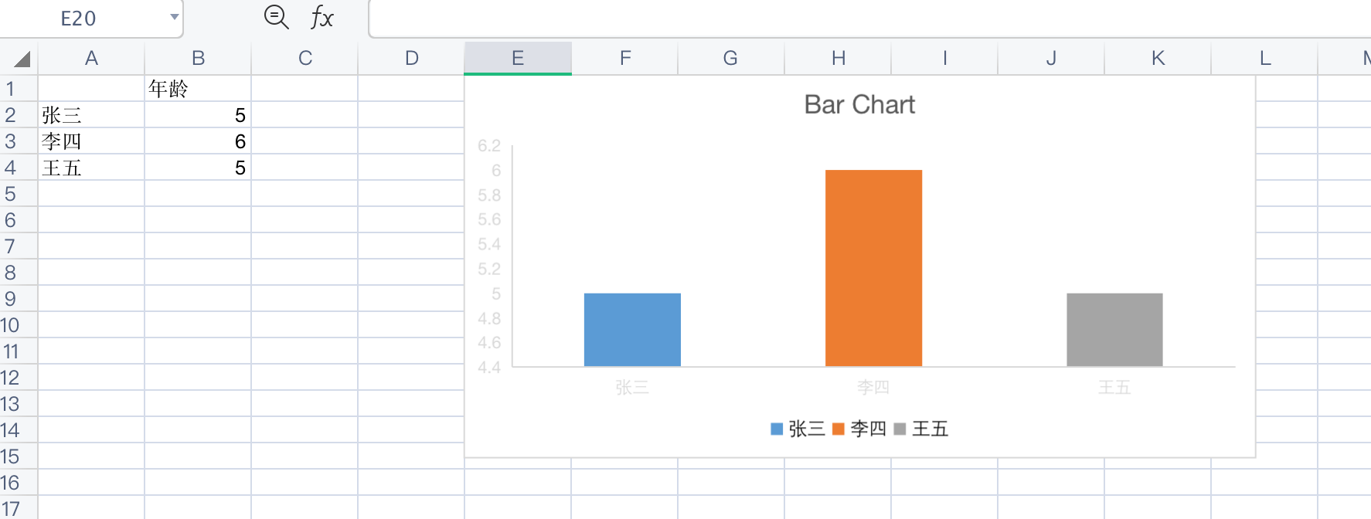1371x519 pixels.
Task: Select column J header
Action: 1051,59
